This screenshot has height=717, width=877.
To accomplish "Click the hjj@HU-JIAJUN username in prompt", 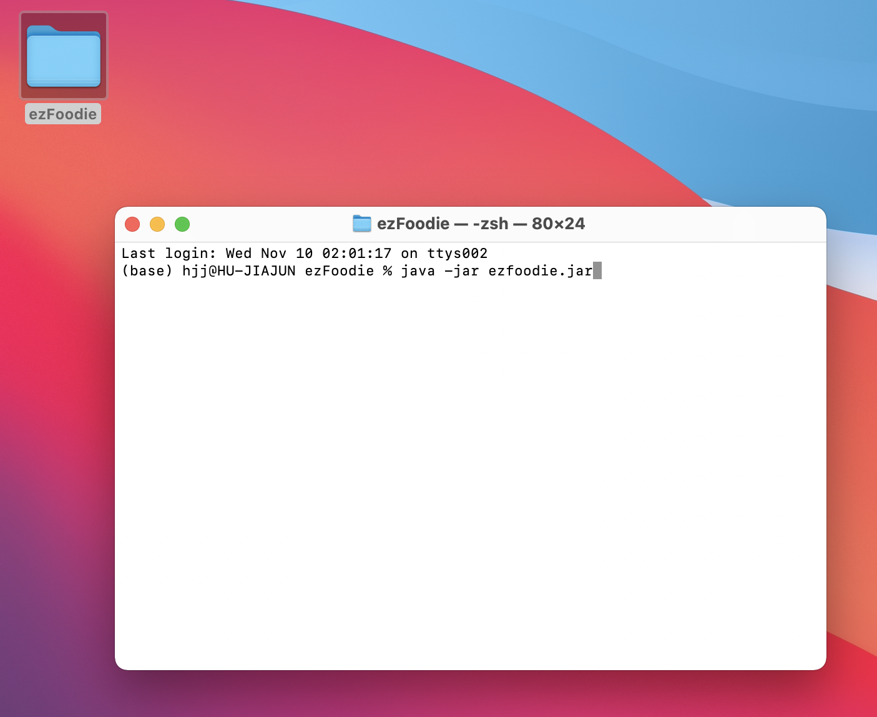I will [x=238, y=271].
